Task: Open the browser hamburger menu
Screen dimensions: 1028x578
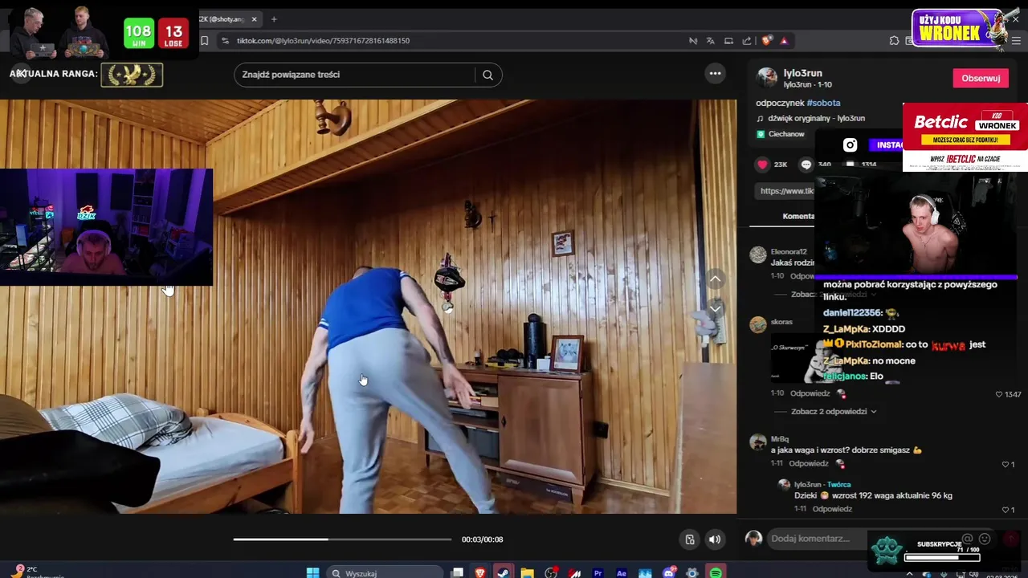Action: point(1018,41)
